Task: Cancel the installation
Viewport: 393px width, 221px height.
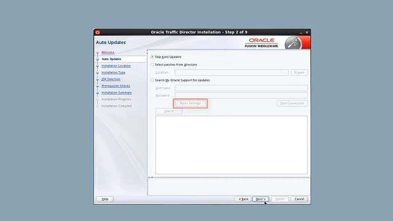Action: [299, 199]
